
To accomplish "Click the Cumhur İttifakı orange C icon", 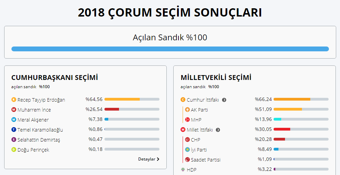I will tap(183, 100).
